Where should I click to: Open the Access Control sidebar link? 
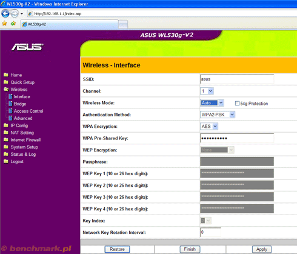(28, 111)
